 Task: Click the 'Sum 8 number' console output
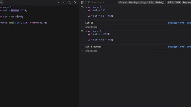click(x=93, y=47)
